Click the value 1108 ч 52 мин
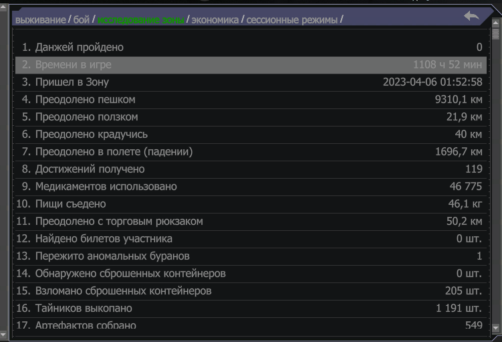Image resolution: width=502 pixels, height=342 pixels. point(448,65)
